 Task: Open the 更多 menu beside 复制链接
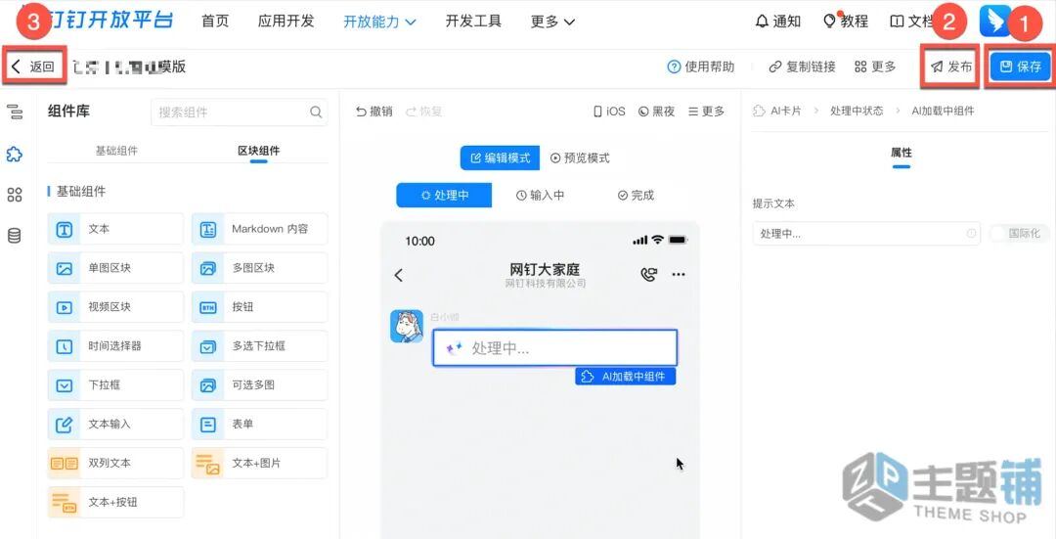coord(875,67)
